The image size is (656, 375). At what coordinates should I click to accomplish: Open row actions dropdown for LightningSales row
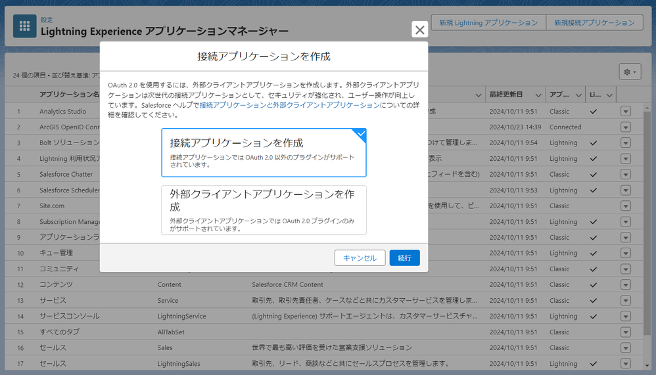tap(626, 364)
